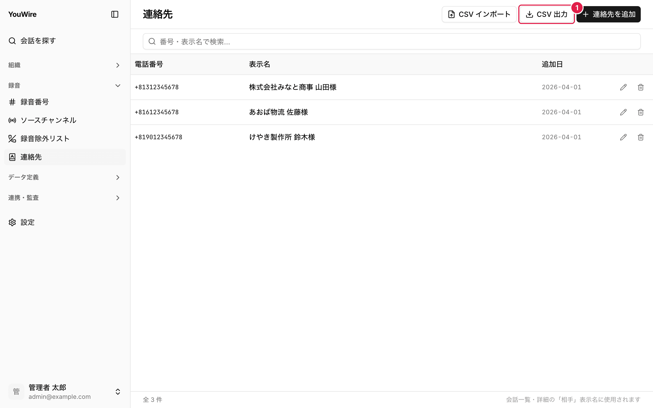Open 設定 from the sidebar
Image resolution: width=653 pixels, height=408 pixels.
click(x=65, y=222)
